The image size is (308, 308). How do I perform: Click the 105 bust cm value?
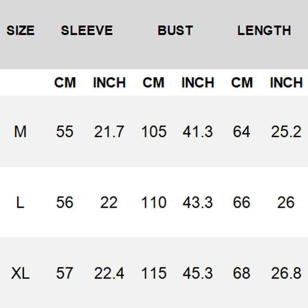[154, 132]
